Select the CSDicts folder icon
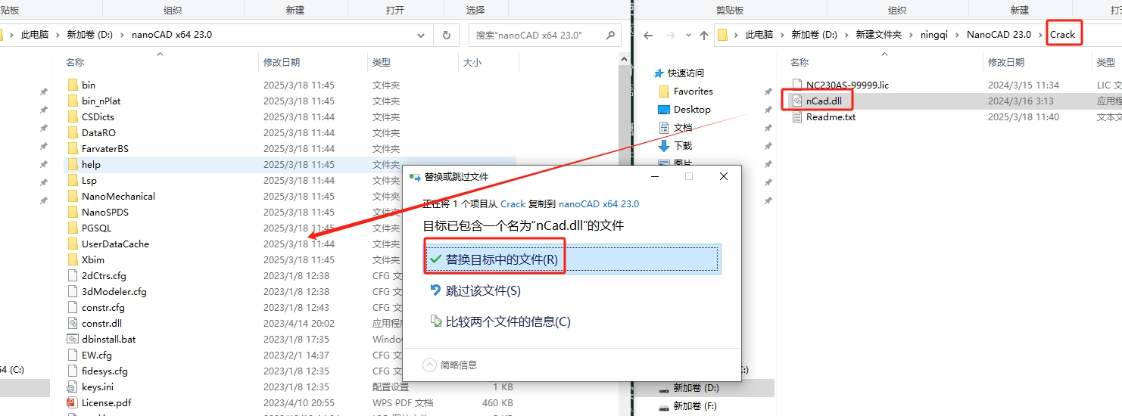The width and height of the screenshot is (1122, 416). point(73,116)
